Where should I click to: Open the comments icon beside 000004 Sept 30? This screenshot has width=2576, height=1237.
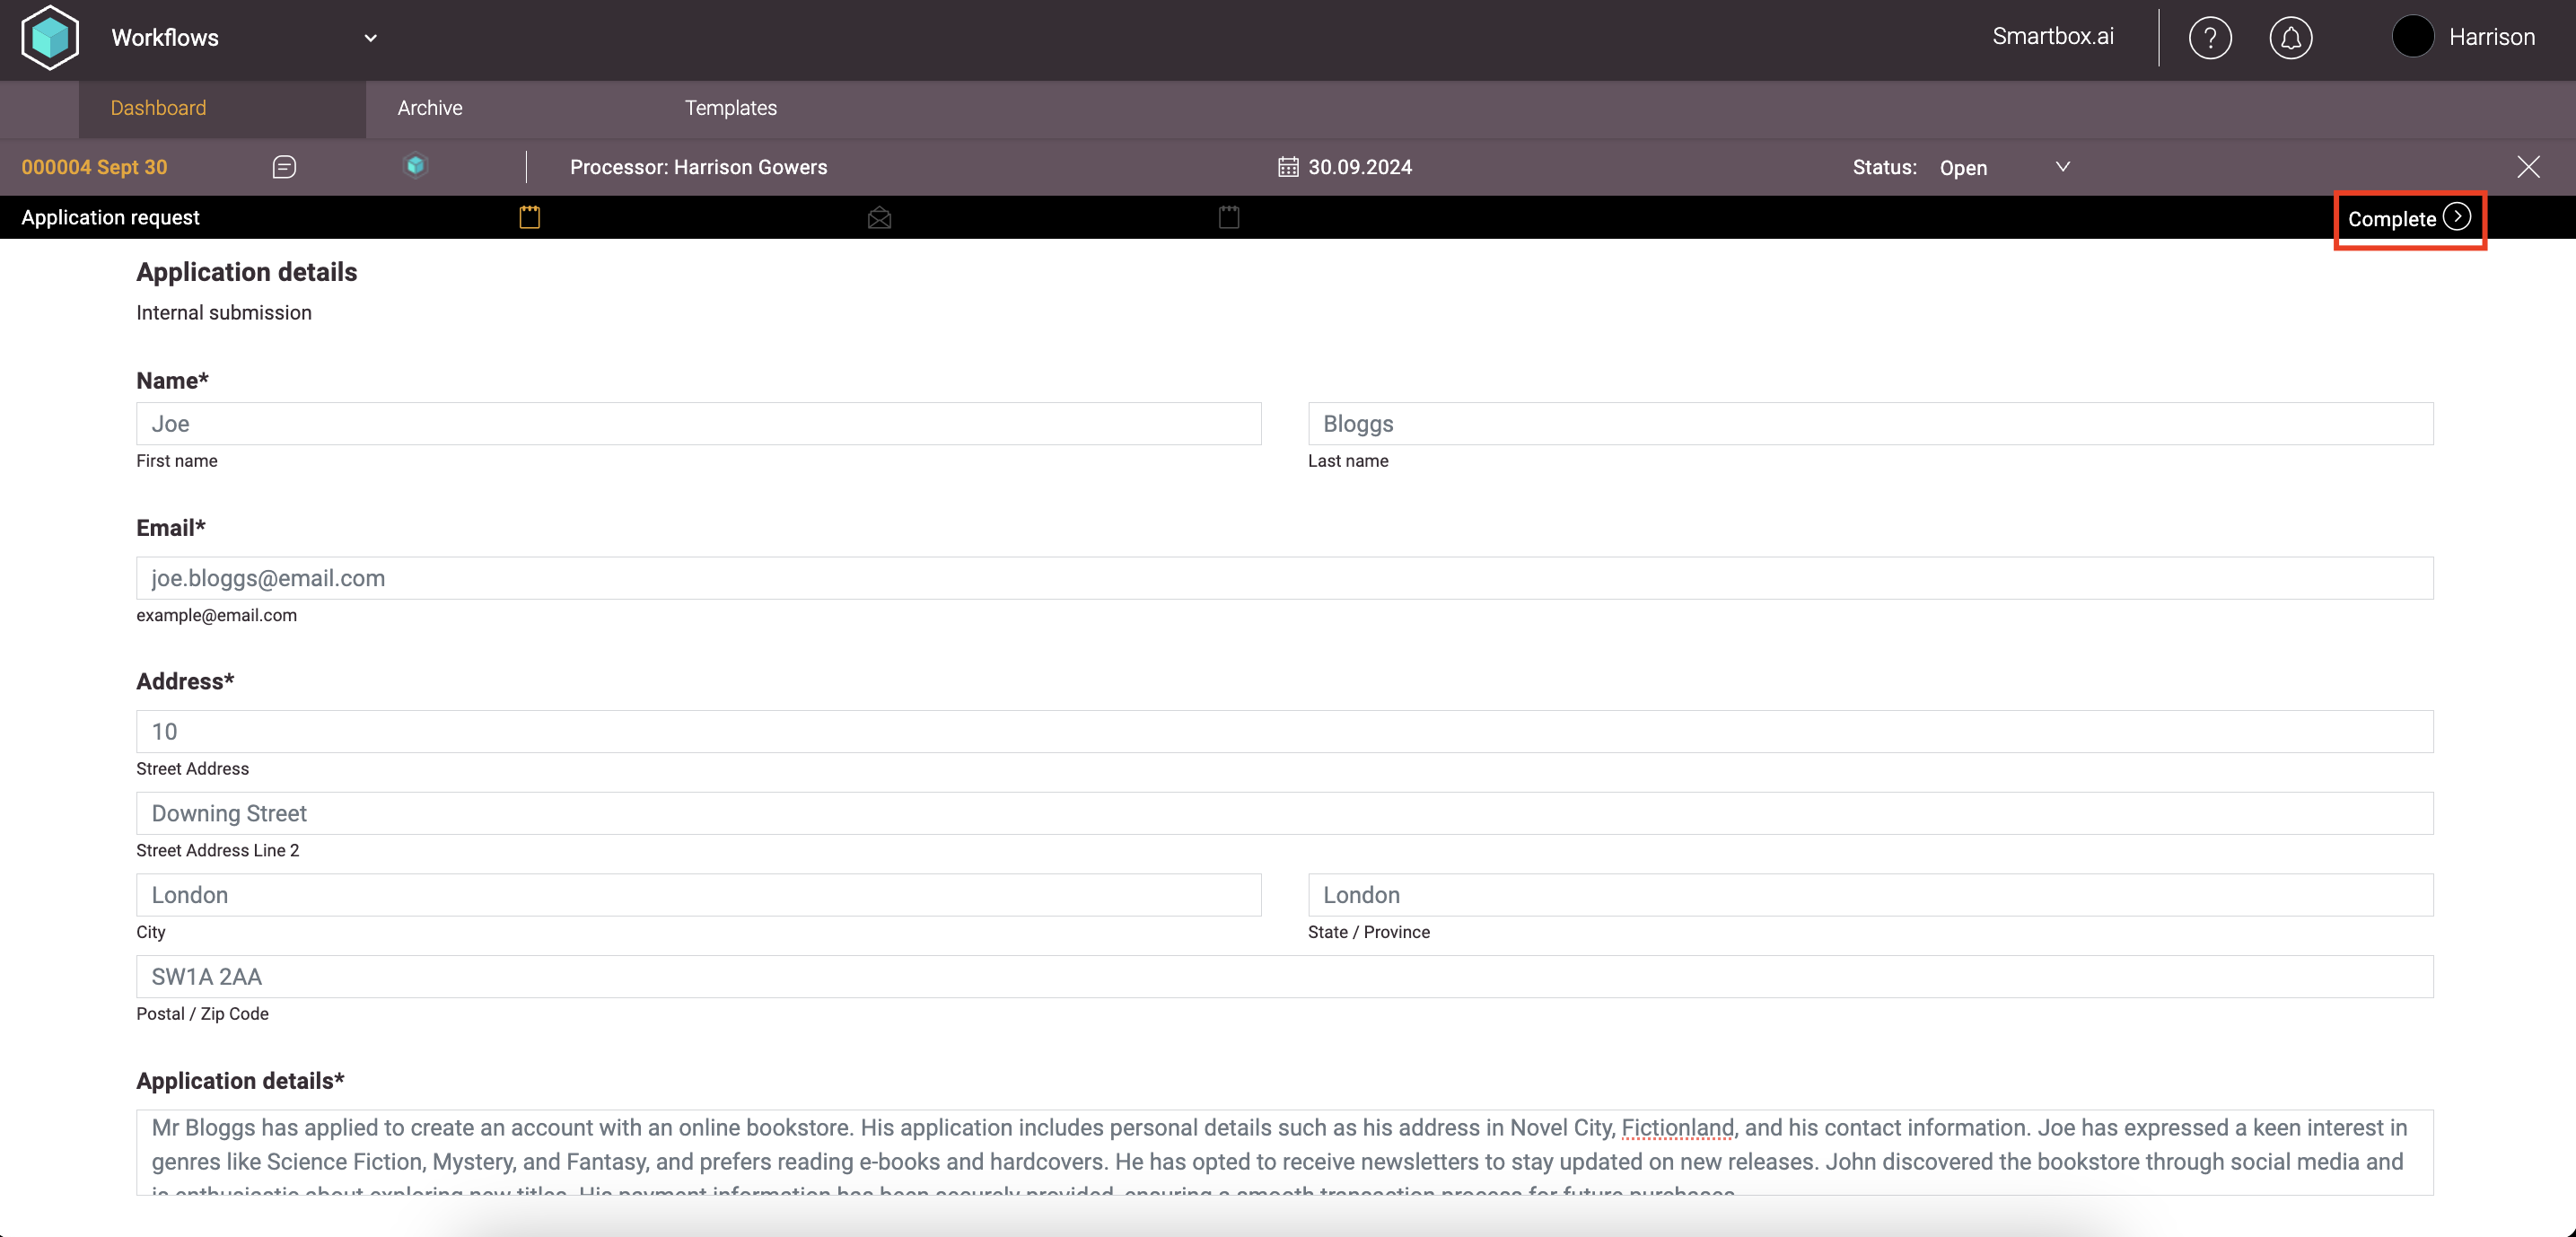(x=284, y=167)
